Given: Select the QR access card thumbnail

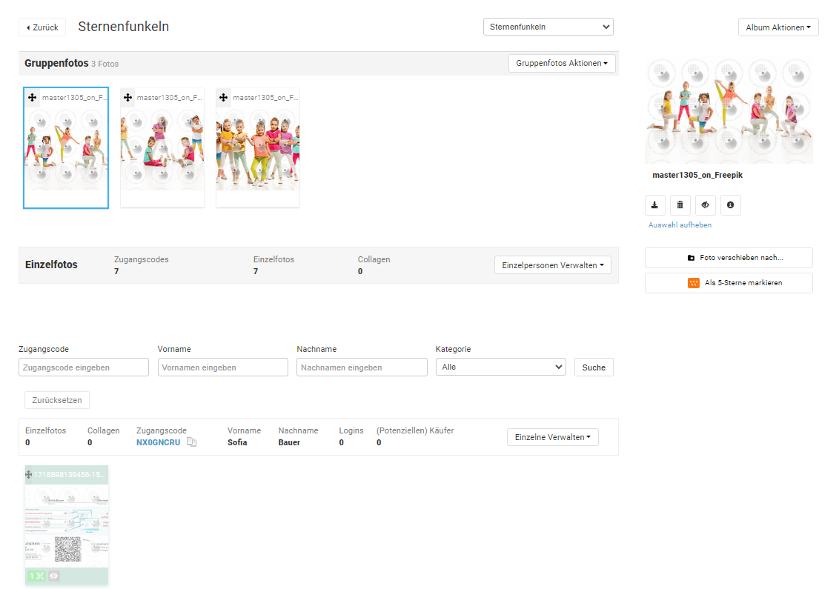Looking at the screenshot, I should pos(67,525).
